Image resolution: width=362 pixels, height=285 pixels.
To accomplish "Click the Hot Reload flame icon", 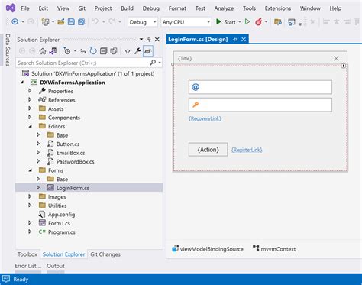I will [x=258, y=22].
